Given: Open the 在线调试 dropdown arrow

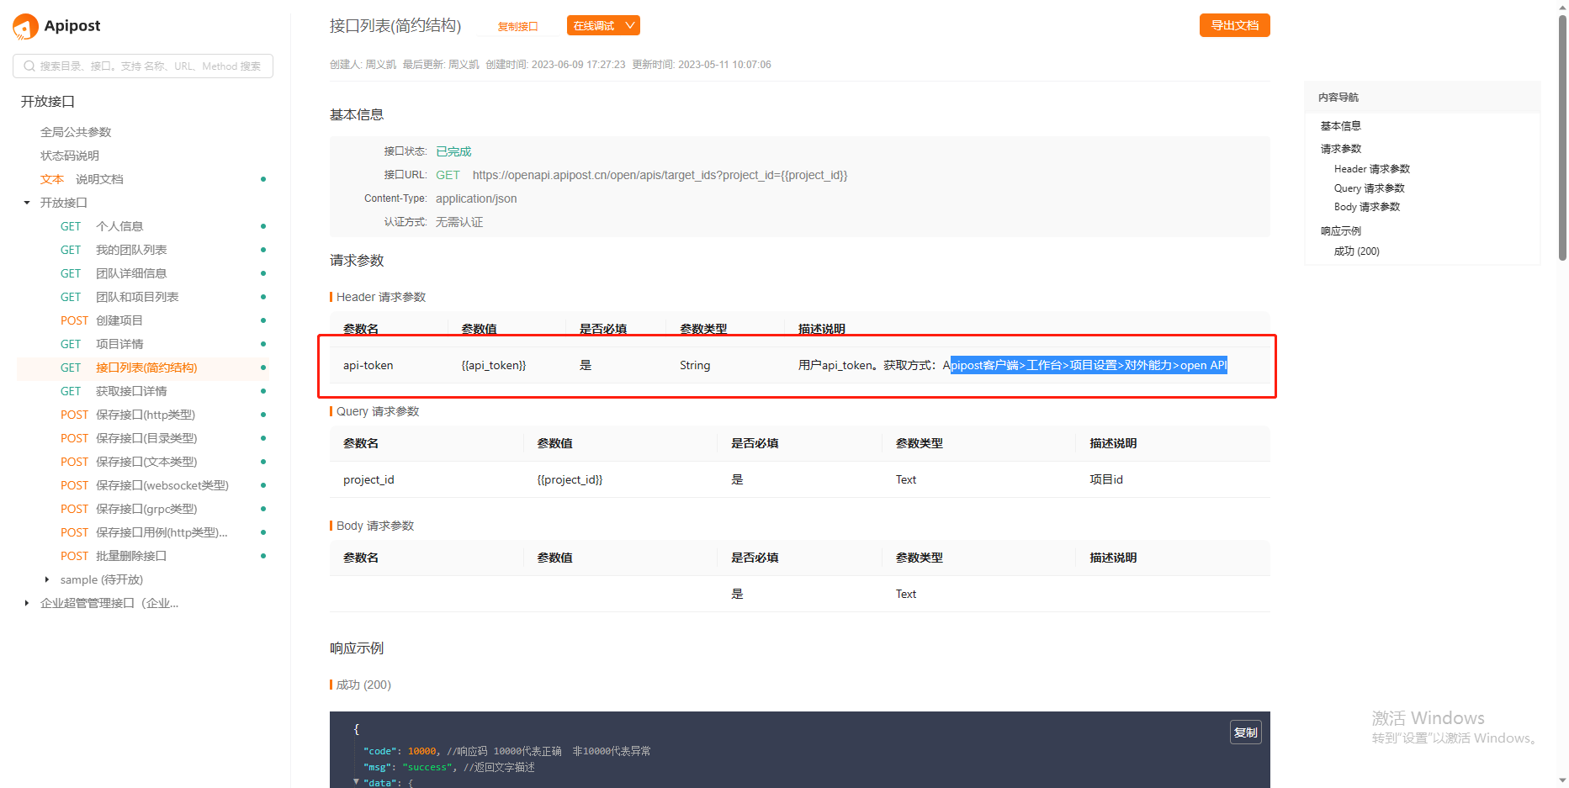Looking at the screenshot, I should coord(630,25).
